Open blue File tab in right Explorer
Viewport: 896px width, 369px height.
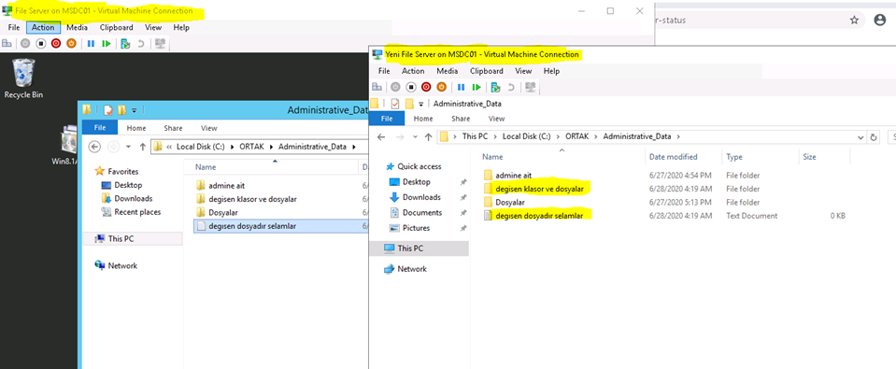point(387,119)
